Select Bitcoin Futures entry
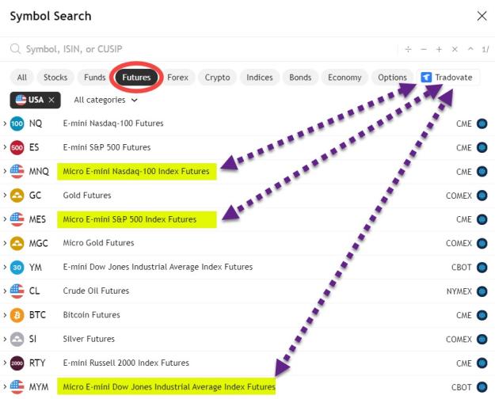This screenshot has width=495, height=399. point(92,315)
